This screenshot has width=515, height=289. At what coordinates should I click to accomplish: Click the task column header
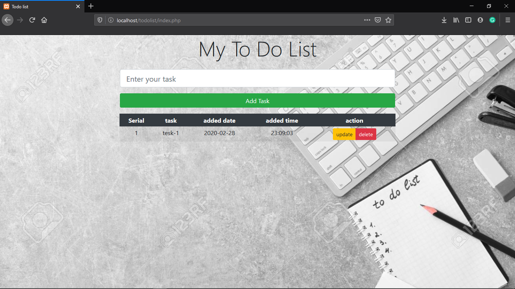pyautogui.click(x=171, y=120)
